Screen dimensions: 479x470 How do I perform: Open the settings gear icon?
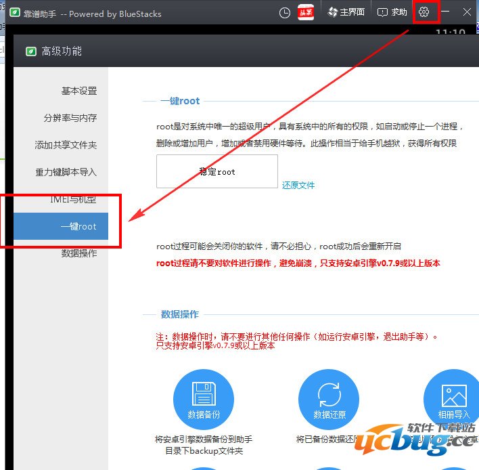click(x=424, y=12)
